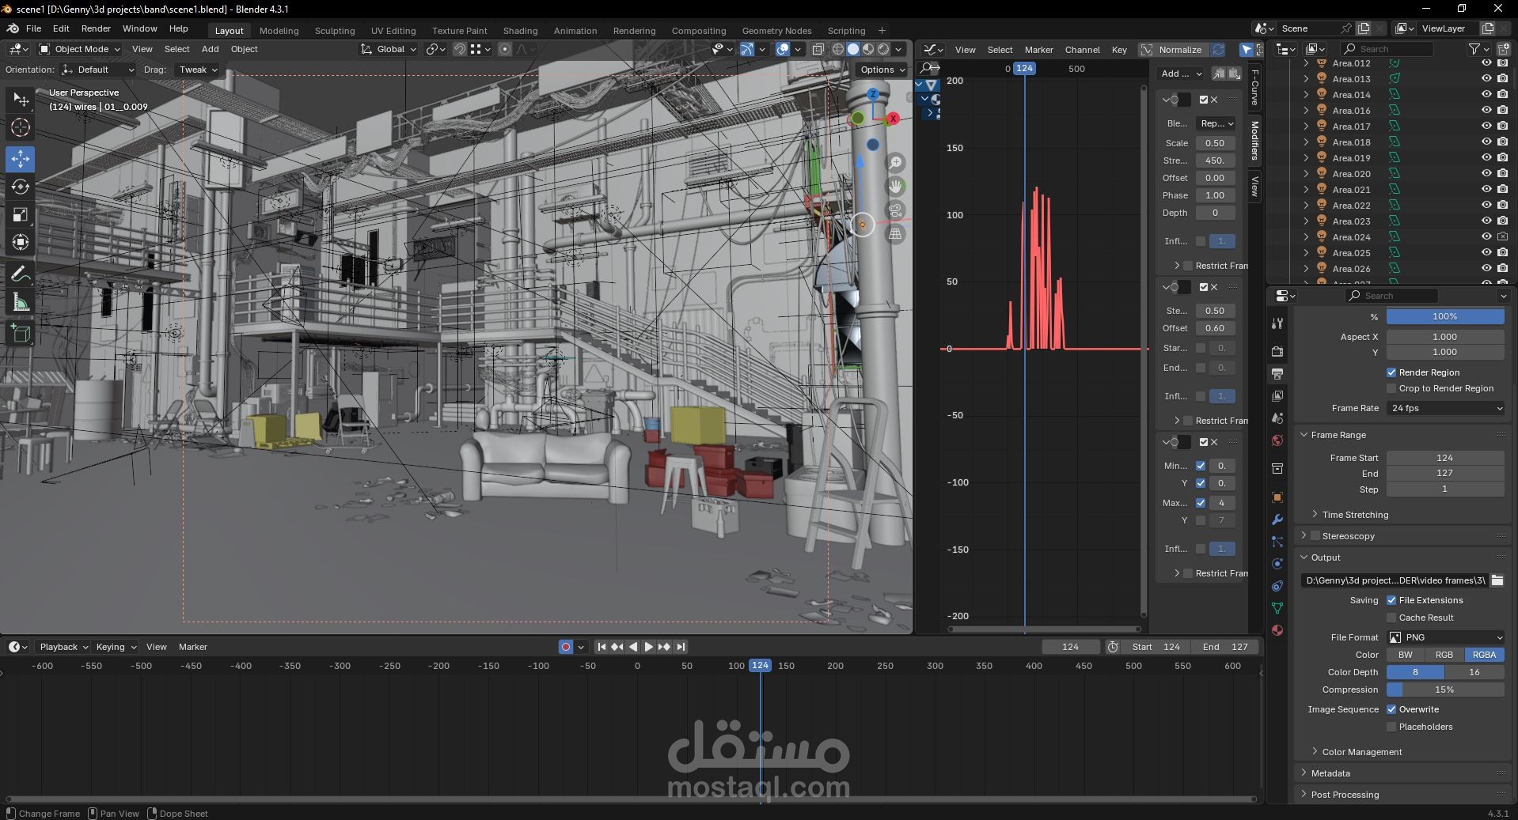Open the File menu
The image size is (1518, 820).
point(33,28)
